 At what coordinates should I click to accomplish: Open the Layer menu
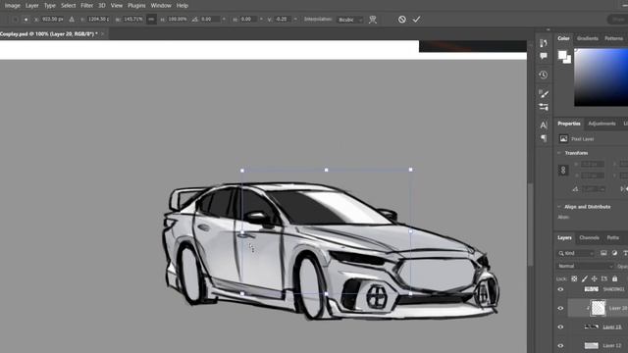32,6
